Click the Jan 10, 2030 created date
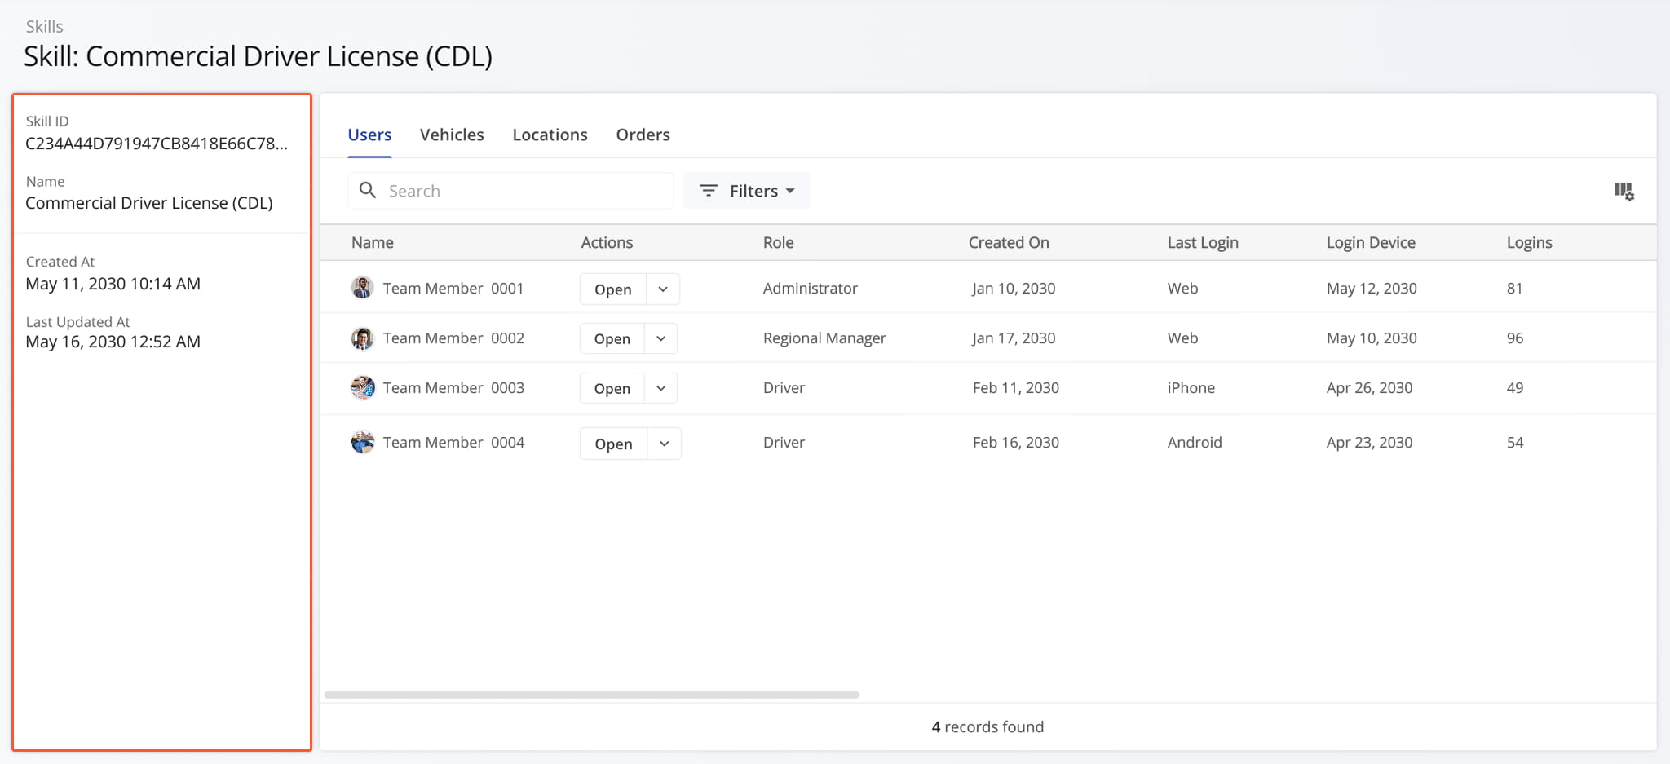 [x=1014, y=288]
